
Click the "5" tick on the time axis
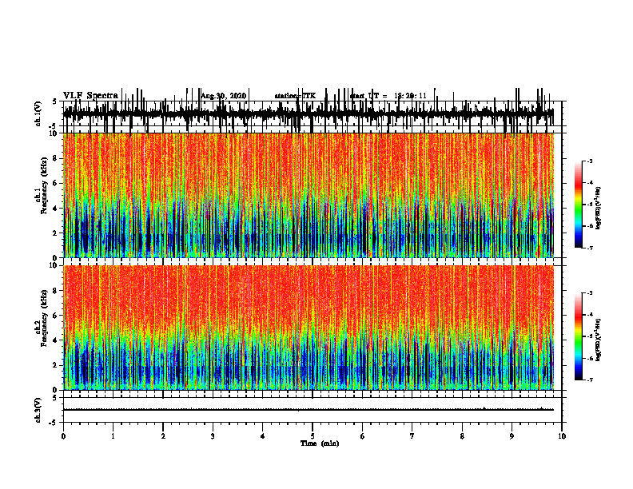tap(313, 436)
